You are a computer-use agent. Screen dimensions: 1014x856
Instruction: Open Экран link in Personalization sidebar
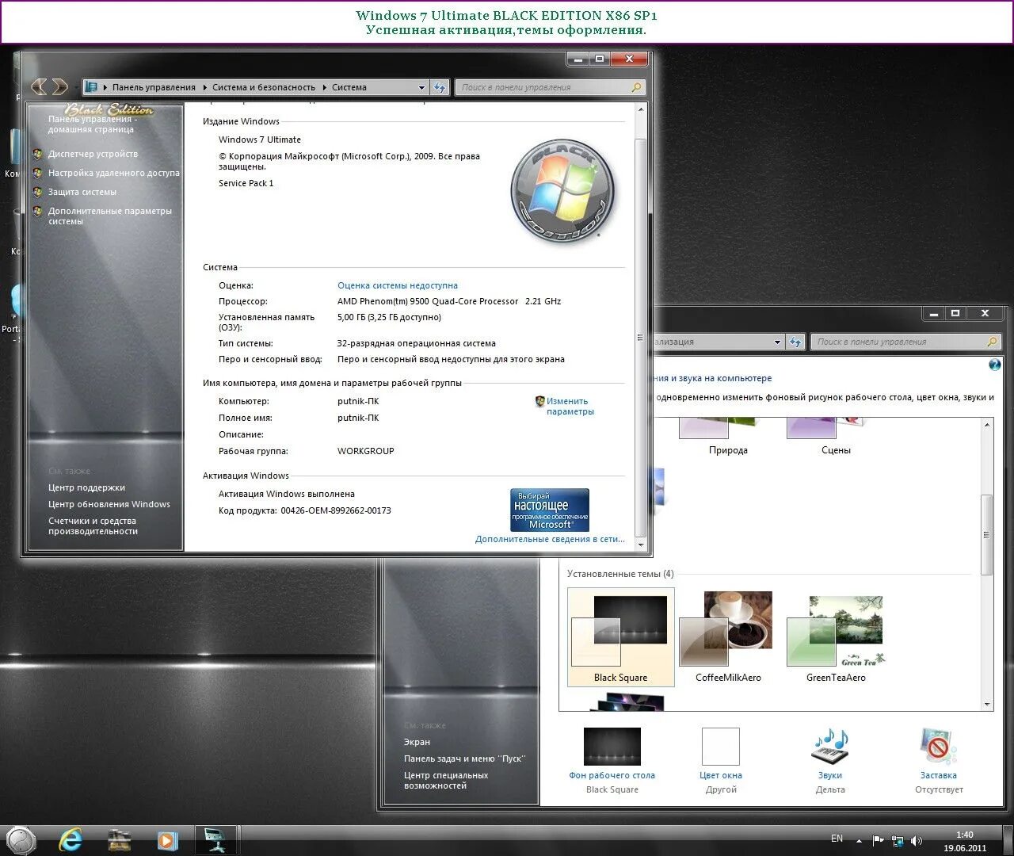point(417,742)
